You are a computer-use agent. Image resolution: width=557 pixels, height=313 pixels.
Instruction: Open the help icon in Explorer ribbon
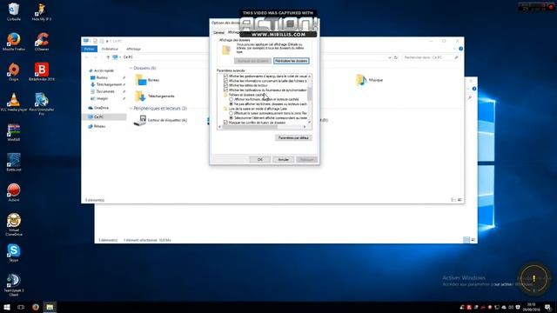tap(460, 49)
